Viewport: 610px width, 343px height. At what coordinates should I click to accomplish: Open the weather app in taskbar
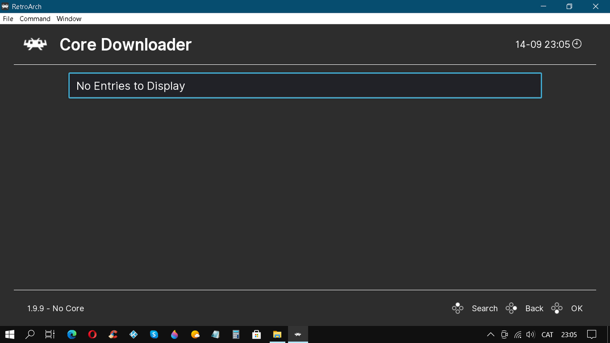(x=195, y=334)
